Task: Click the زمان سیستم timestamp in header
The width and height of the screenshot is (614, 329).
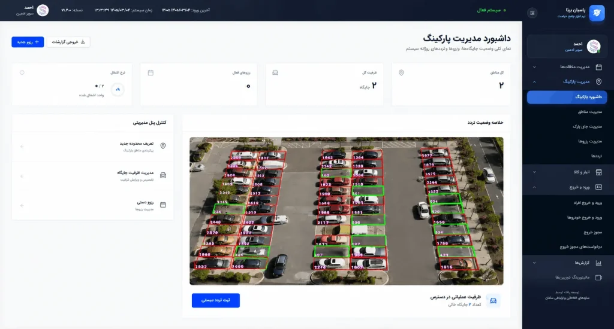Action: pos(124,10)
